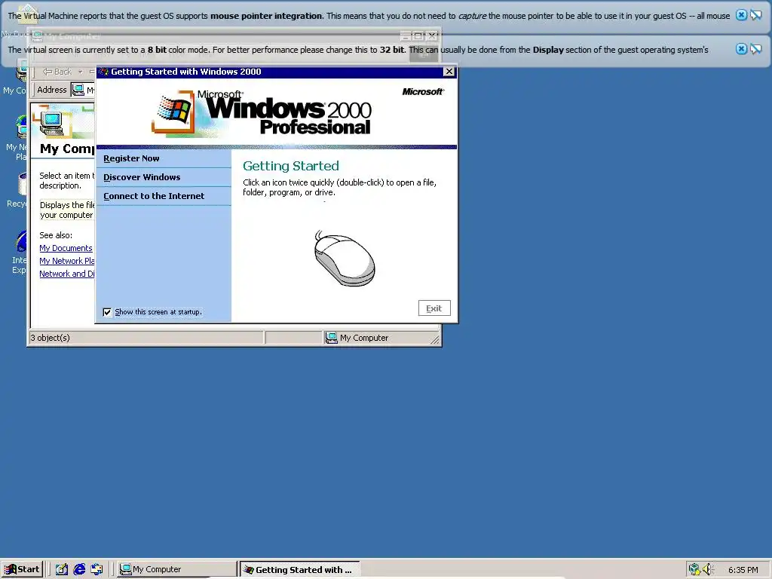Click Back in the My Computer toolbar
Image resolution: width=772 pixels, height=579 pixels.
(x=57, y=72)
